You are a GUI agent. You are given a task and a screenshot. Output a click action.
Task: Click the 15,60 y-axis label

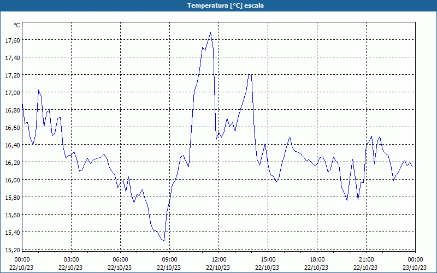[13, 215]
